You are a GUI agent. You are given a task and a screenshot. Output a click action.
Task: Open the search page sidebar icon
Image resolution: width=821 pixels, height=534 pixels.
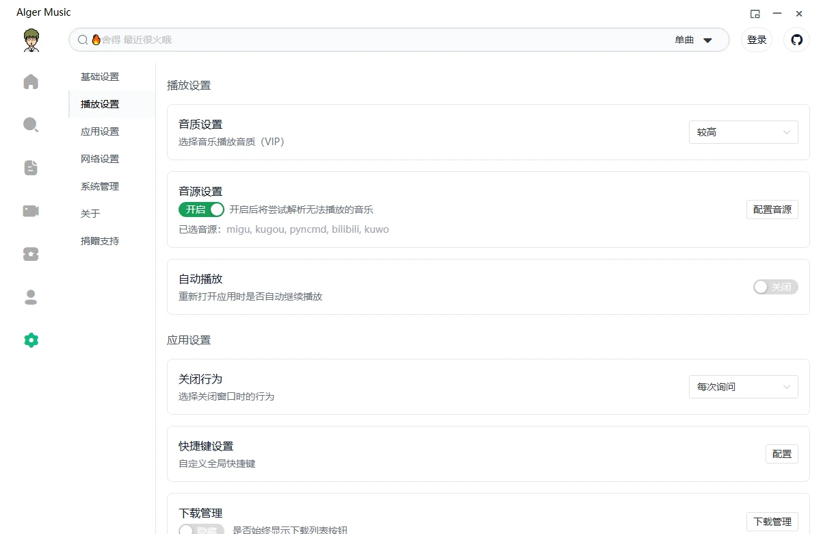click(x=31, y=125)
